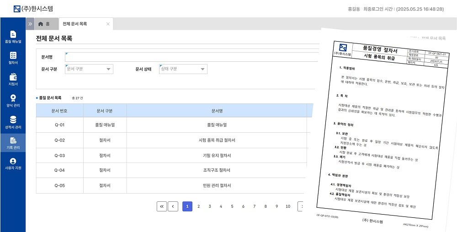The width and height of the screenshot is (457, 232).
Task: Go to page 10
Action: click(x=288, y=206)
